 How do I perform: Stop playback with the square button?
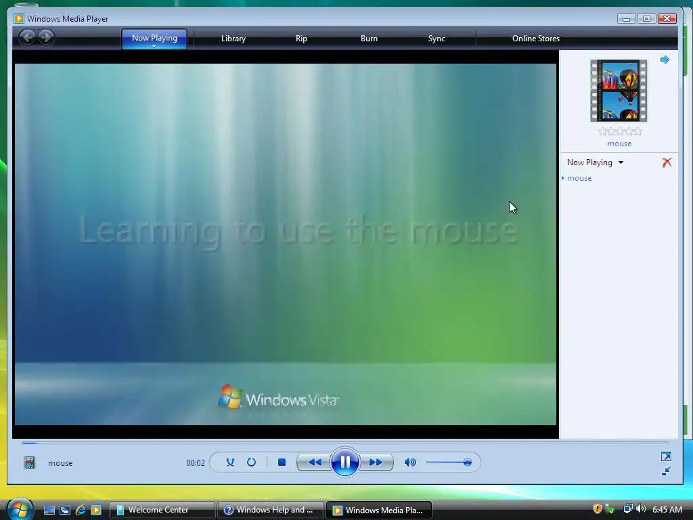click(282, 462)
